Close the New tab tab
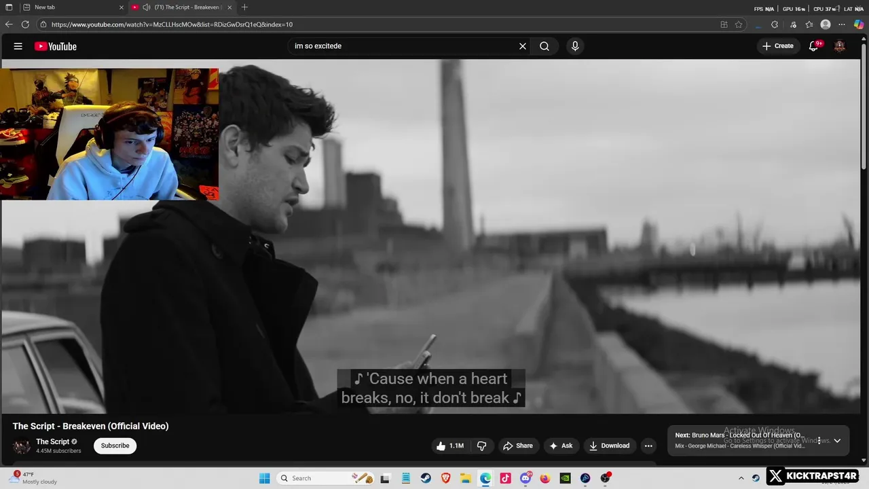This screenshot has width=869, height=489. pyautogui.click(x=122, y=7)
